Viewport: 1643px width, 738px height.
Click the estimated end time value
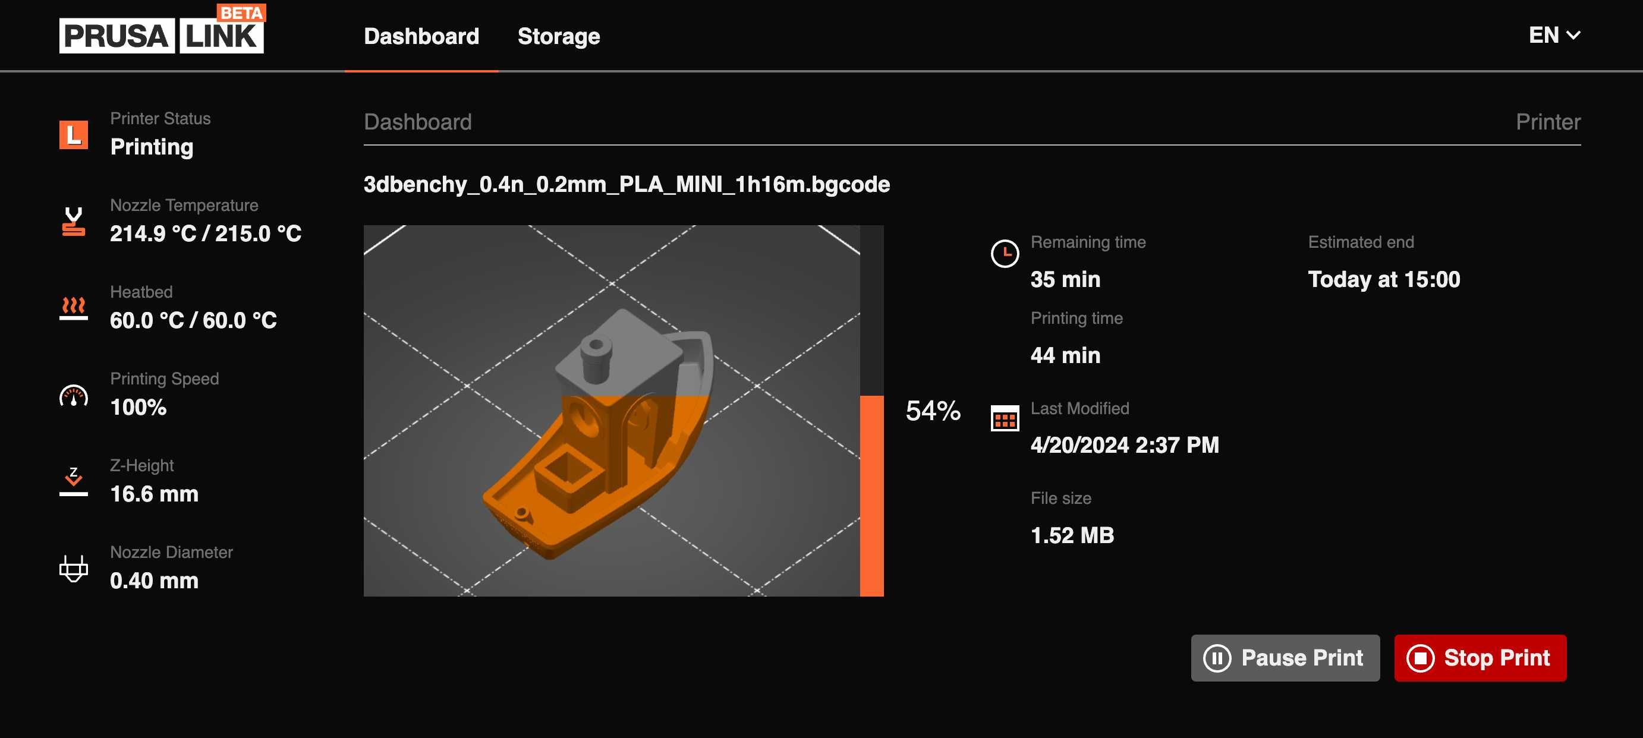pos(1384,279)
